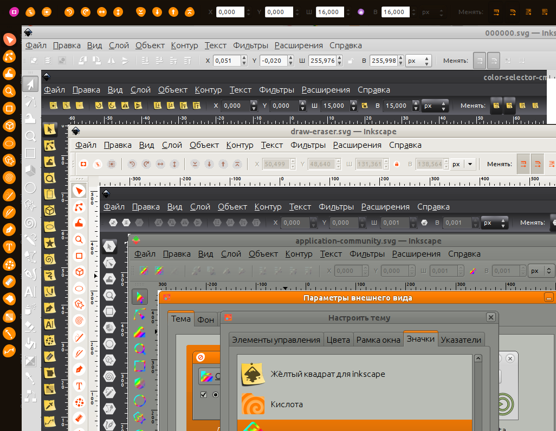The image size is (556, 431).
Task: Select the orange Node editing tool
Action: [x=9, y=56]
